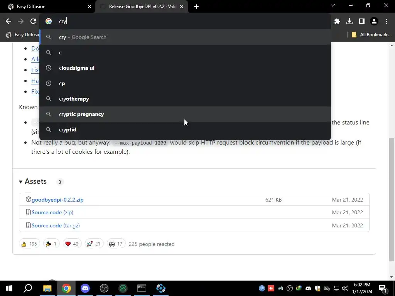Select the 'cp' history suggestion
This screenshot has height=296, width=395.
[185, 83]
